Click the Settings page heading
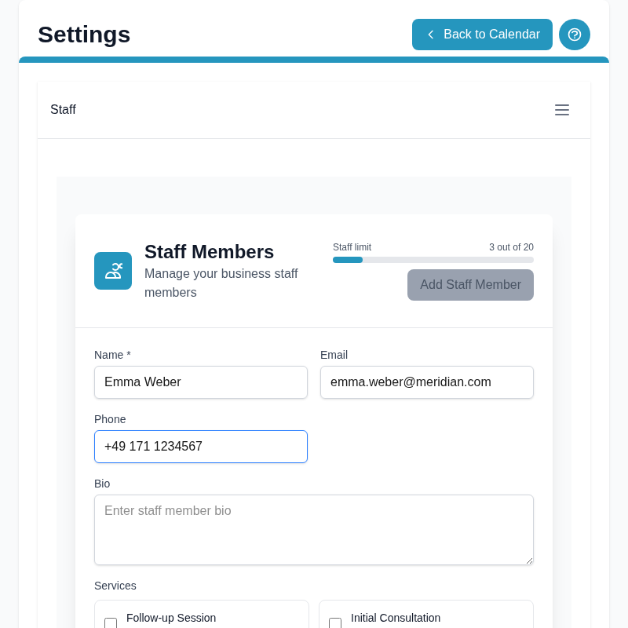This screenshot has height=628, width=628. pos(84,35)
